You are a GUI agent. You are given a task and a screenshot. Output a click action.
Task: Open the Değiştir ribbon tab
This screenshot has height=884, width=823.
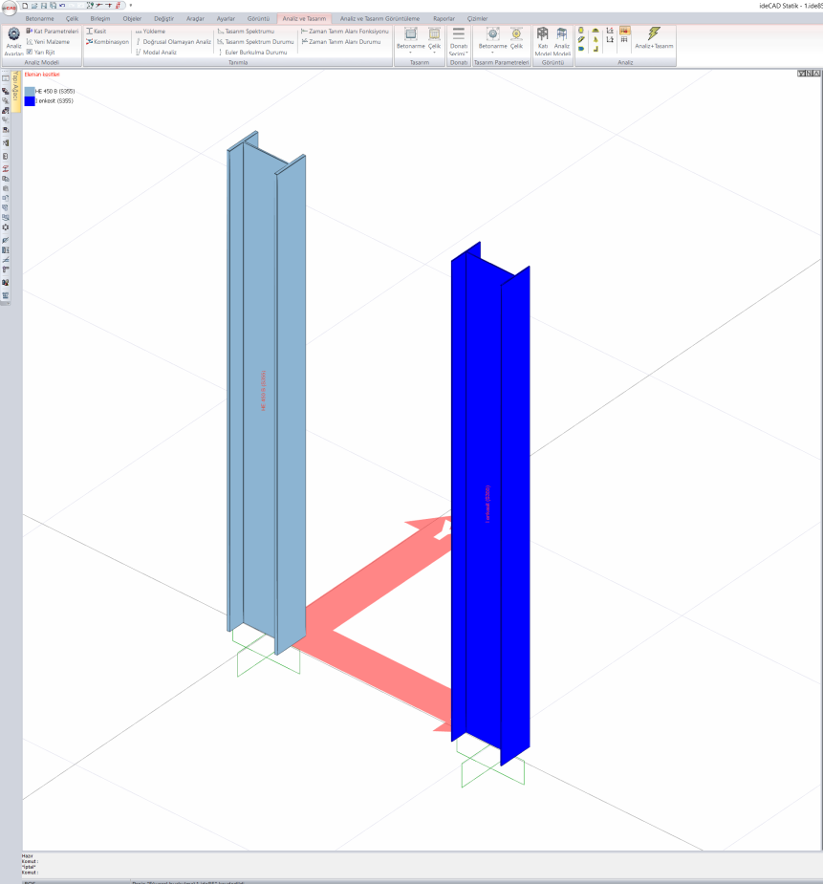[x=163, y=18]
